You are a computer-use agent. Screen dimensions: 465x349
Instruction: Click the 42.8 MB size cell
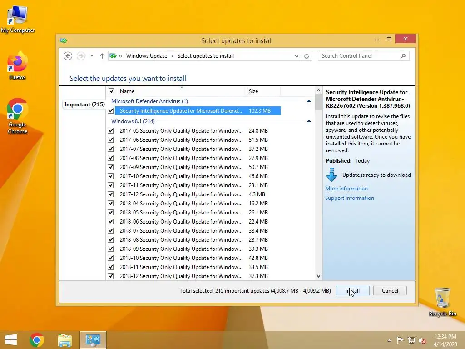point(258,258)
